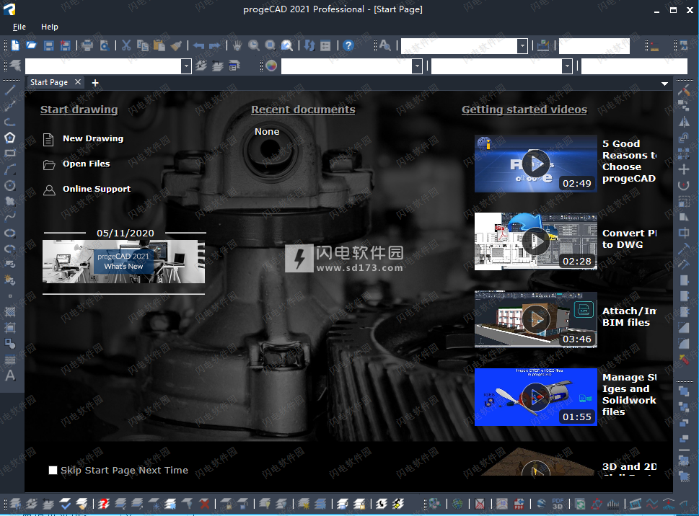This screenshot has height=516, width=699.
Task: Enable Skip Start Page Next Time checkbox
Action: pos(53,470)
